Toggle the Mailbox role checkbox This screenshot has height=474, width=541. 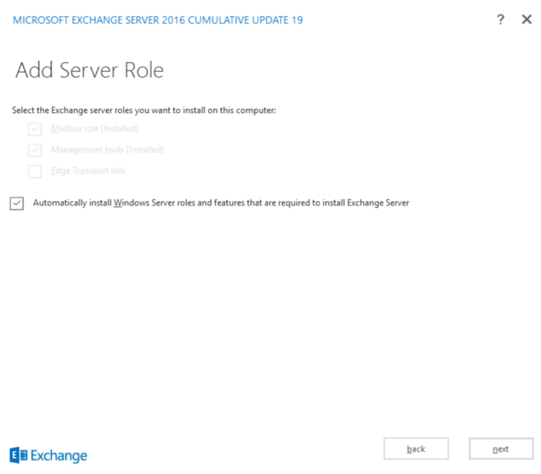coord(35,129)
